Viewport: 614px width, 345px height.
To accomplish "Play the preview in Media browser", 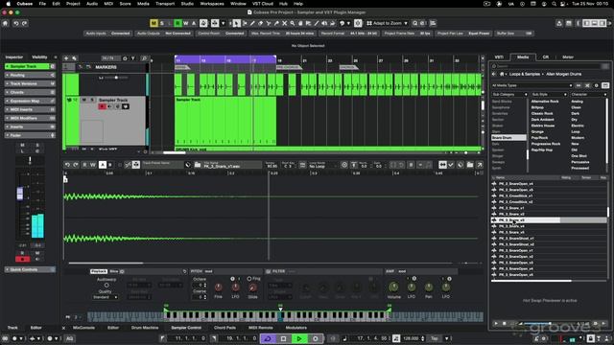I will click(496, 324).
